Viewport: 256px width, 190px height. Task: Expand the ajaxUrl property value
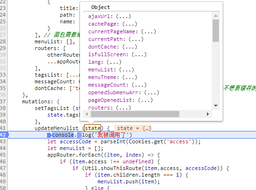(x=123, y=16)
